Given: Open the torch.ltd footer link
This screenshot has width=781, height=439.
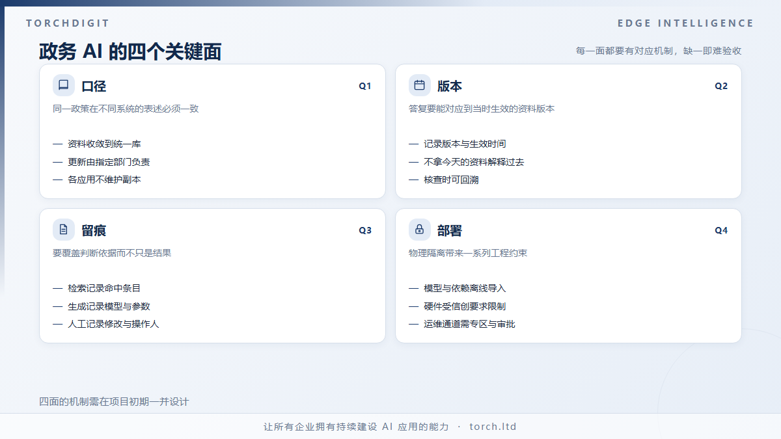Looking at the screenshot, I should point(493,427).
